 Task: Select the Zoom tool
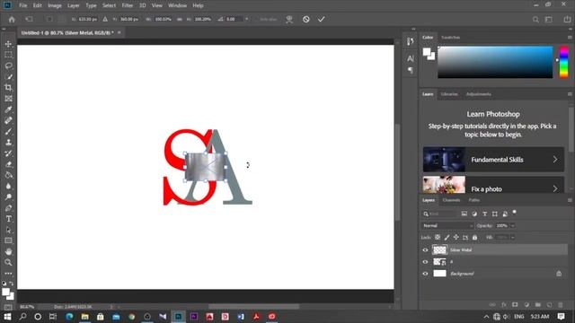(x=8, y=263)
